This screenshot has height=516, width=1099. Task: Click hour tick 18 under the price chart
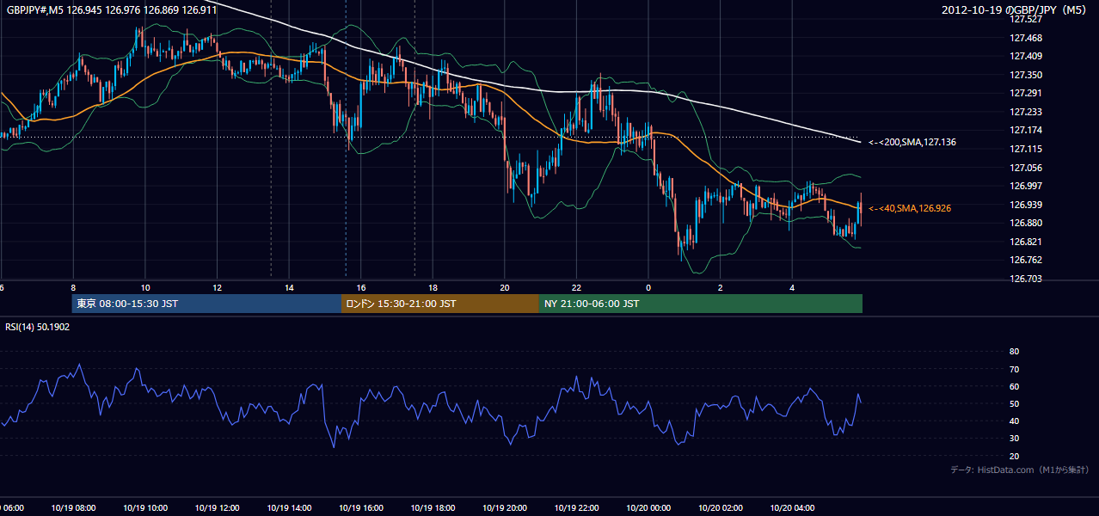(x=433, y=287)
